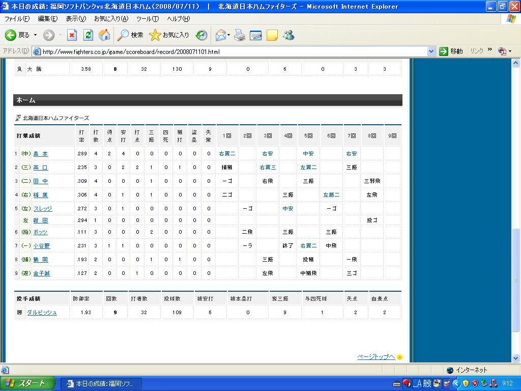This screenshot has height=391, width=521.
Task: Click the vertical scrollbar down arrow
Action: 516,358
